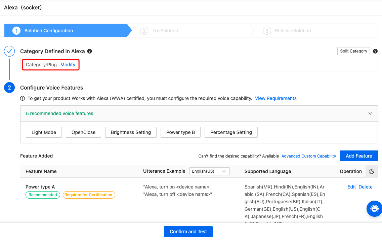Open customer support chat bubble
Image resolution: width=382 pixels, height=240 pixels.
click(374, 209)
